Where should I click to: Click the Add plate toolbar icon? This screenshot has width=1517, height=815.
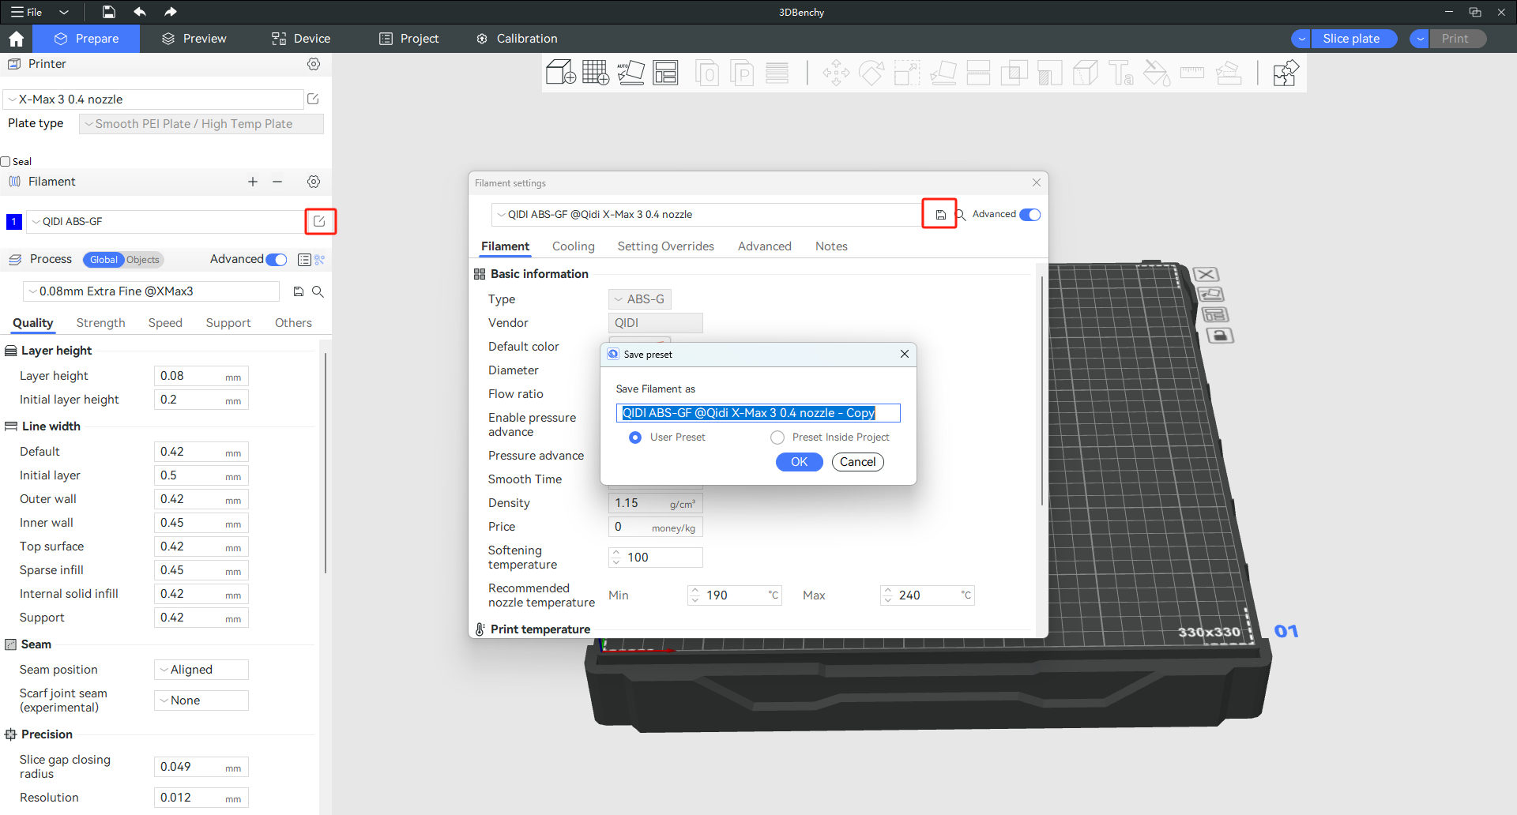(x=595, y=73)
